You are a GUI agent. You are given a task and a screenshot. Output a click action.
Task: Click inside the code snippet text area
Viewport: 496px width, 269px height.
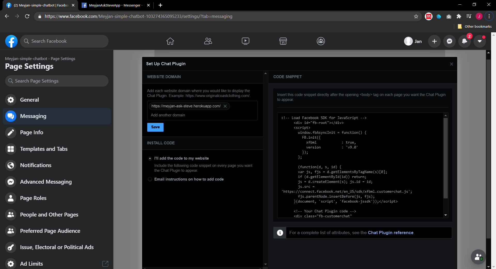[x=360, y=166]
